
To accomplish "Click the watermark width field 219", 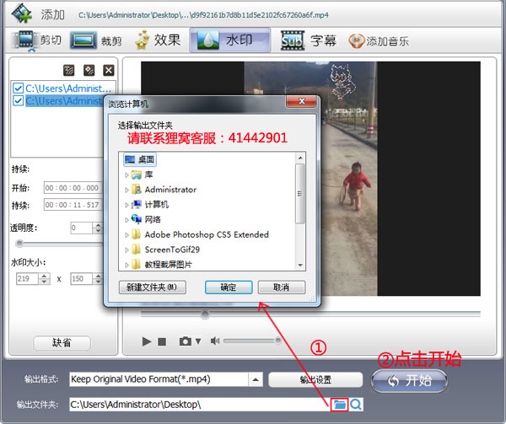I will pyautogui.click(x=28, y=278).
